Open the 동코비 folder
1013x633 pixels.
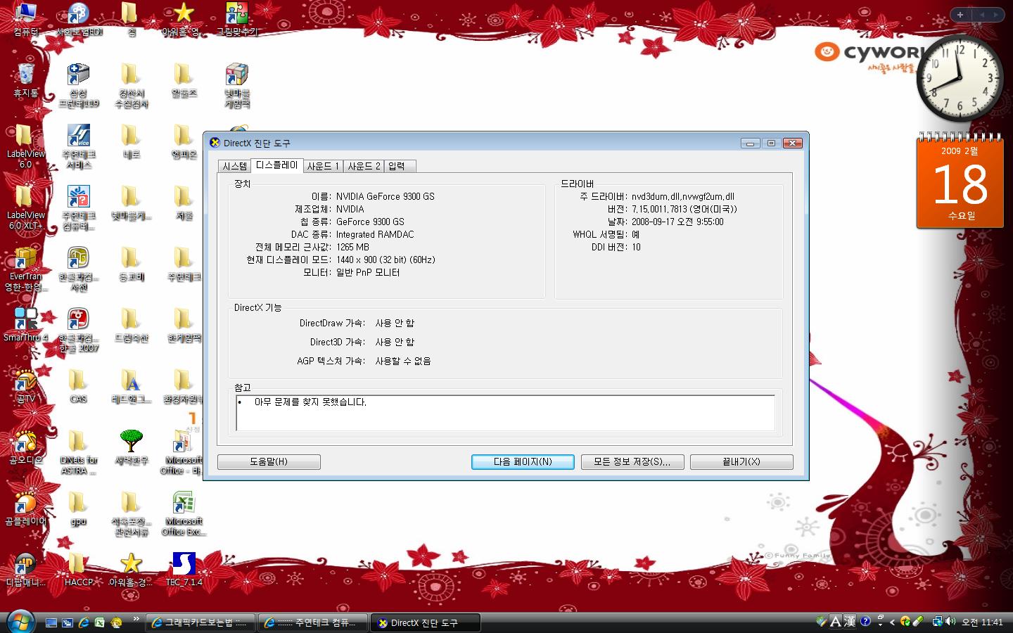132,264
